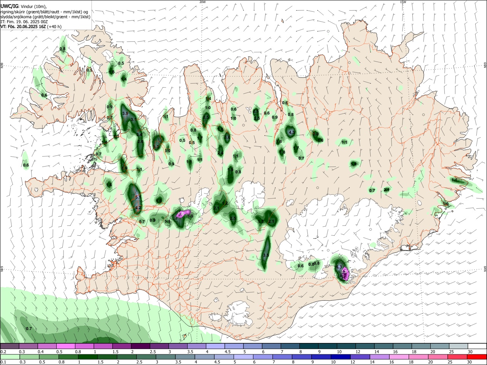Pick the bright red swatch above 30
The width and height of the screenshot is (487, 365).
[x=476, y=357]
